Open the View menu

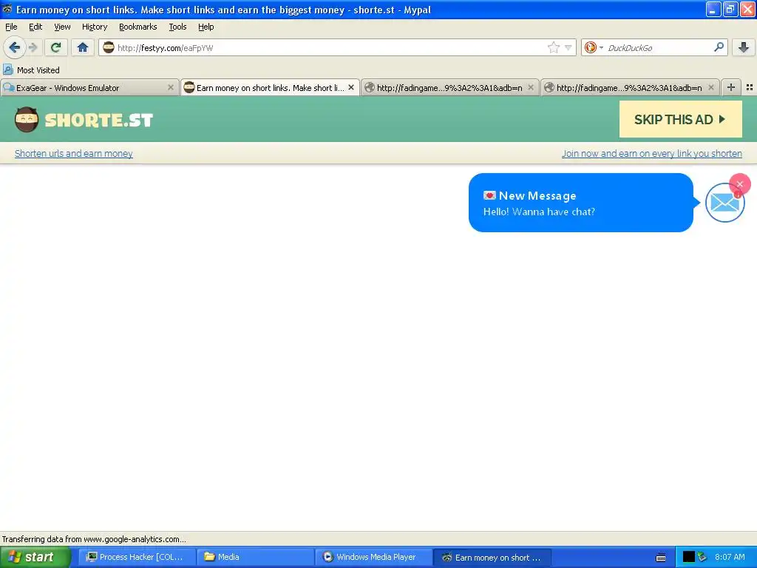click(62, 27)
